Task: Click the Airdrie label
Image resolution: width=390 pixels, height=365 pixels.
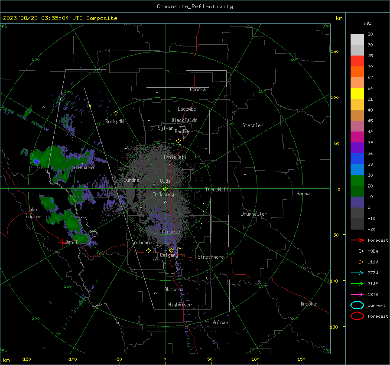Action: pos(171,232)
